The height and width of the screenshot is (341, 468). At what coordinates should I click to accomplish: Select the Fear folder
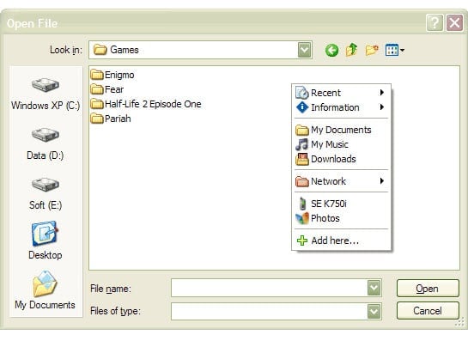(x=107, y=89)
